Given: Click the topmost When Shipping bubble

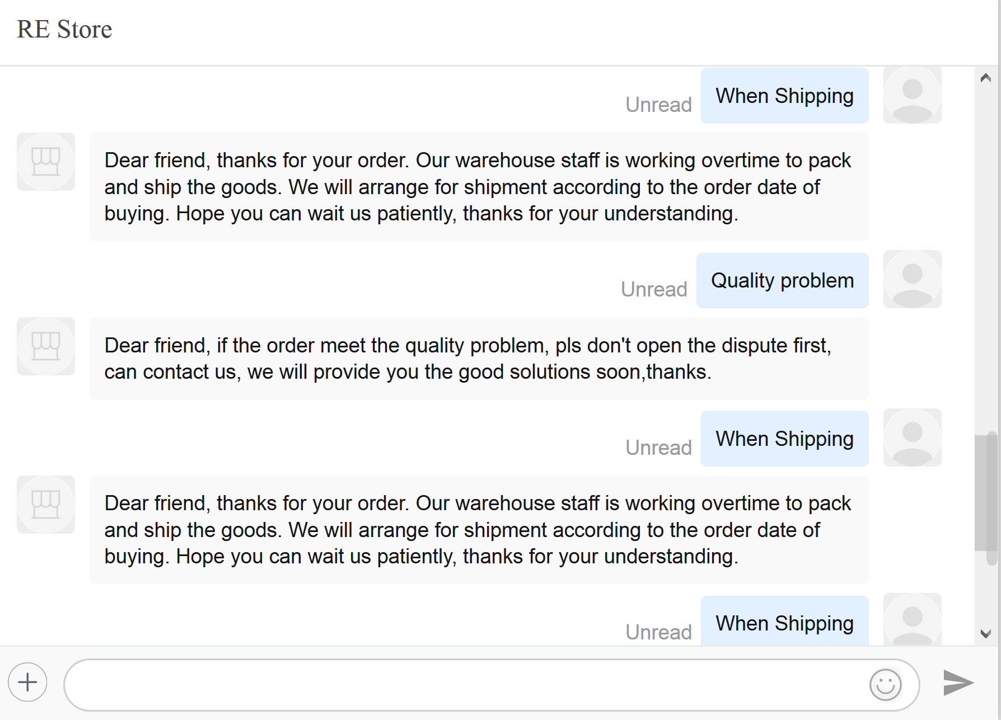Looking at the screenshot, I should click(x=784, y=96).
